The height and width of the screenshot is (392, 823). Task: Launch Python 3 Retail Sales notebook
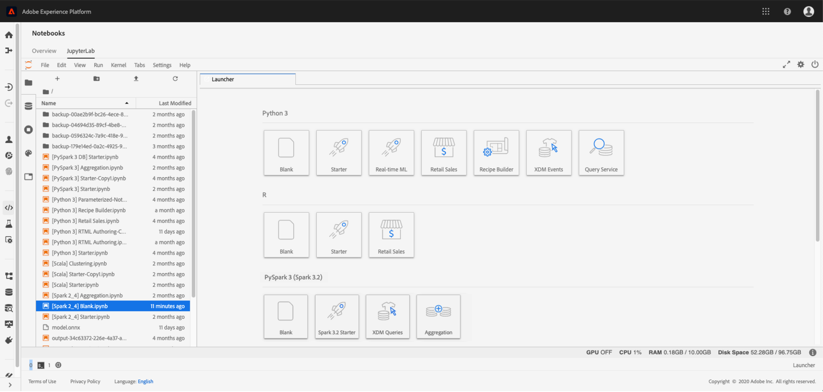pyautogui.click(x=444, y=153)
